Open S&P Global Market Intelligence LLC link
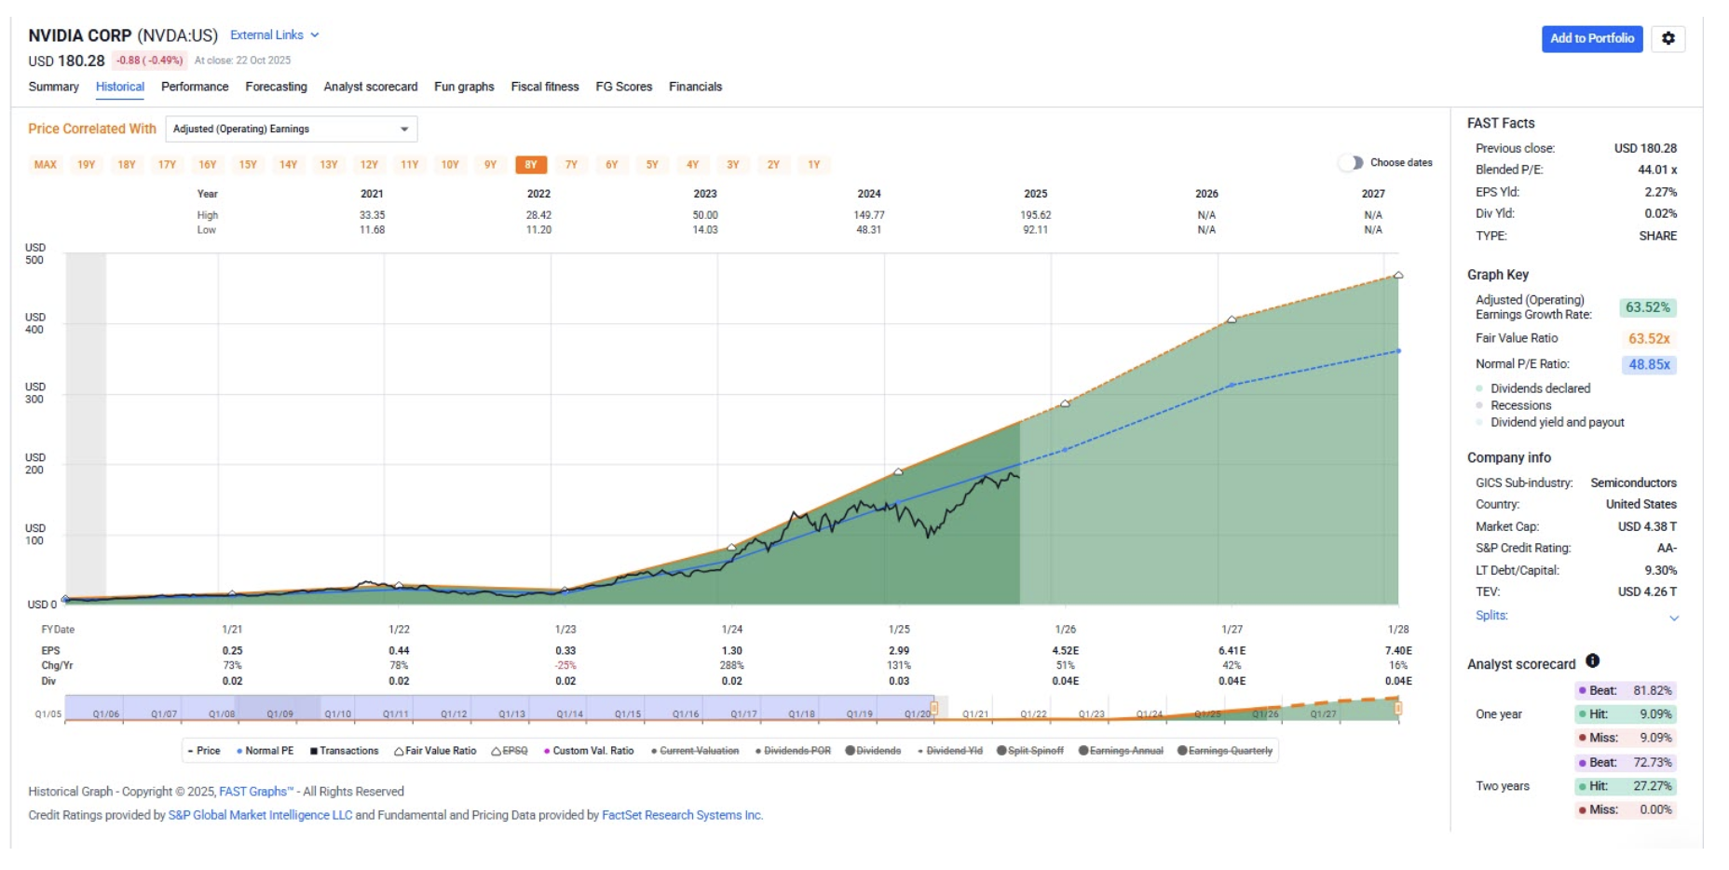Screen dimensions: 1729x870 click(x=260, y=815)
